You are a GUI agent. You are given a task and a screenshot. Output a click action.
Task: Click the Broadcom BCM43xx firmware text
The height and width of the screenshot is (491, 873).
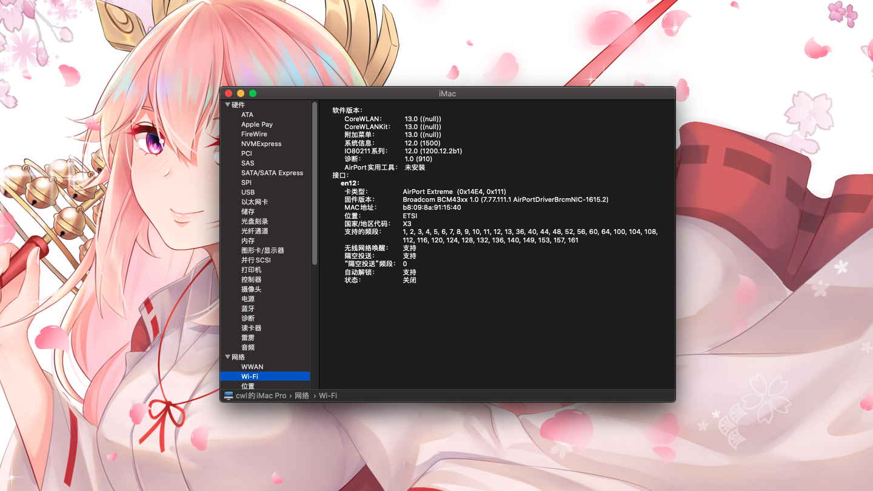coord(506,199)
